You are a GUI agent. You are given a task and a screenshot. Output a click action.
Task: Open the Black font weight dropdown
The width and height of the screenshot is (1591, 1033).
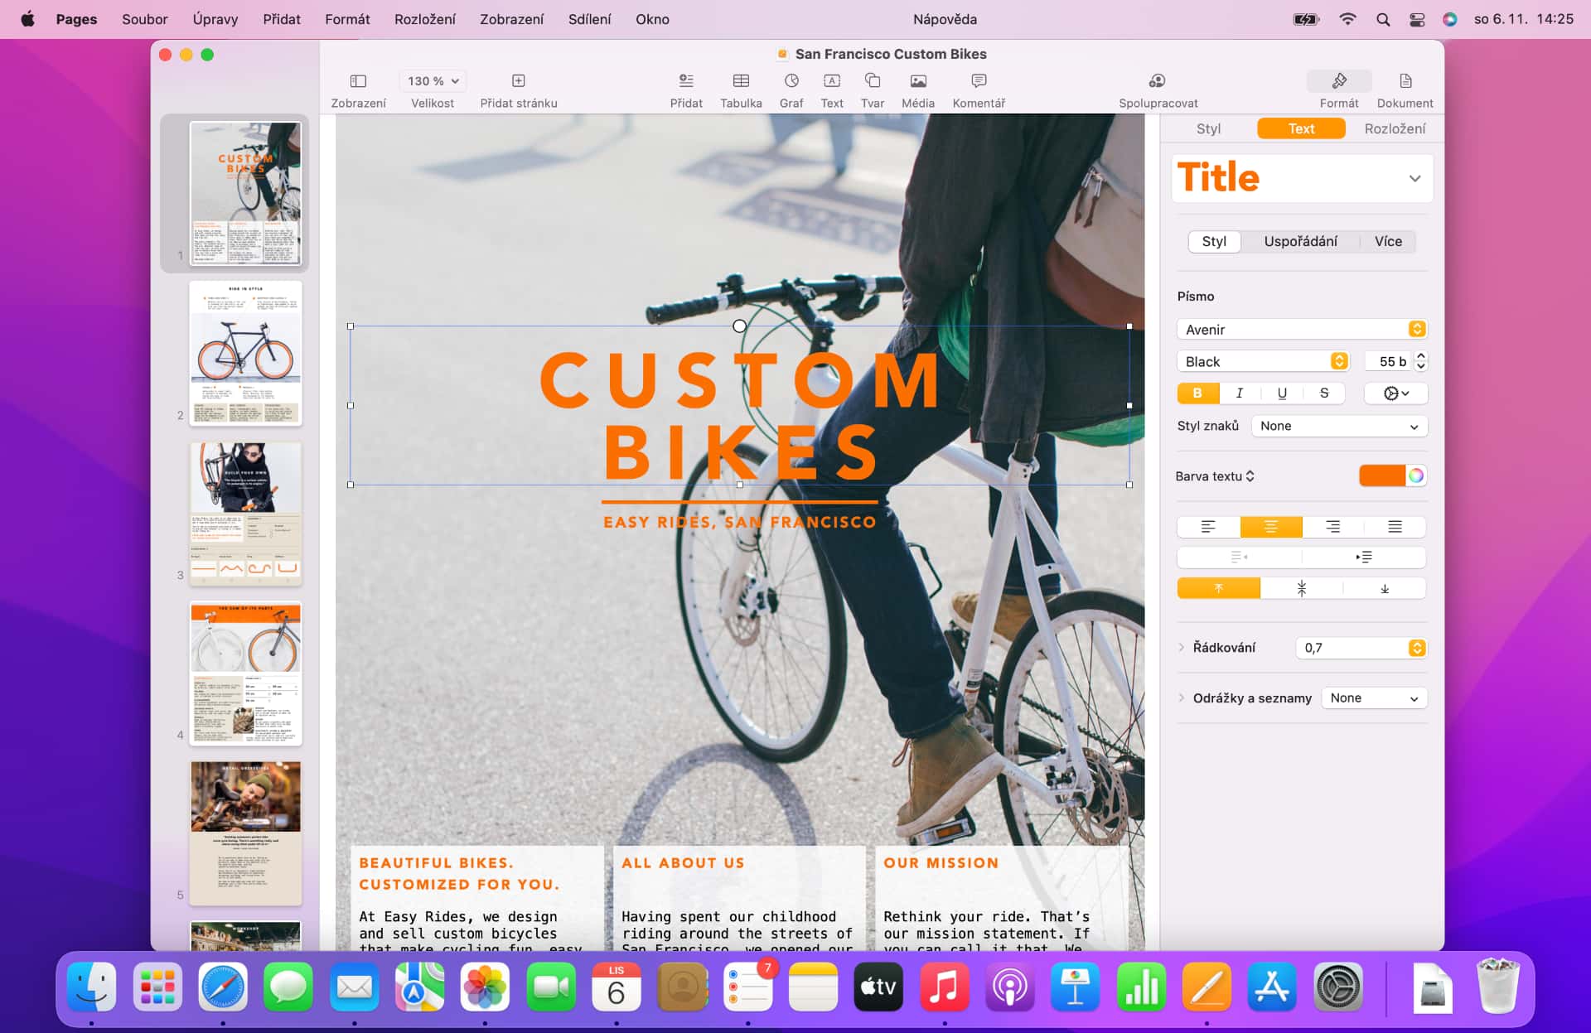(1338, 360)
